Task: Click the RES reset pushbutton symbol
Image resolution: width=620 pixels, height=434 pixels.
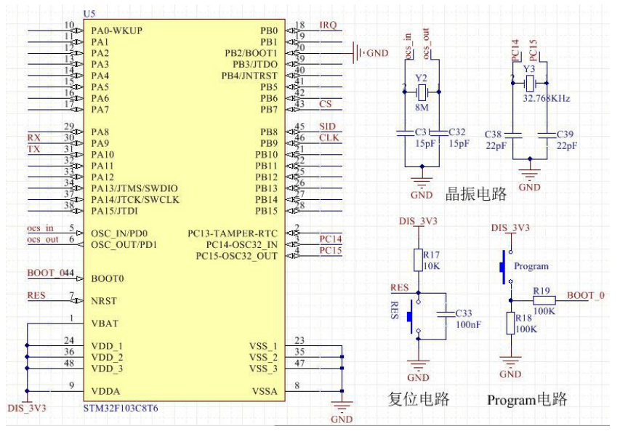Action: [414, 318]
